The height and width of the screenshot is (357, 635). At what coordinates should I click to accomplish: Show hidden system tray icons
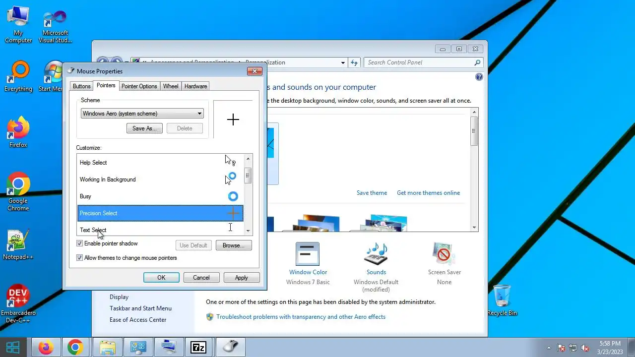549,348
